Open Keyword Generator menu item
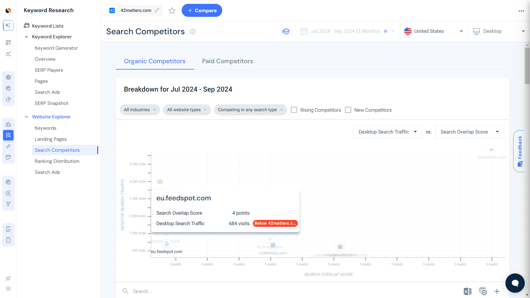This screenshot has width=530, height=298. point(56,48)
